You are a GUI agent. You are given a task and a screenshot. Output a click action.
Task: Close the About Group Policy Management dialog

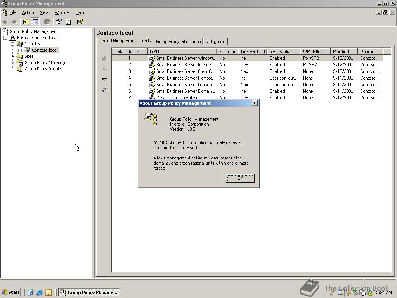[255, 103]
